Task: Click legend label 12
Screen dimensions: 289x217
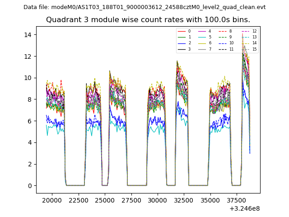Action: (254, 31)
